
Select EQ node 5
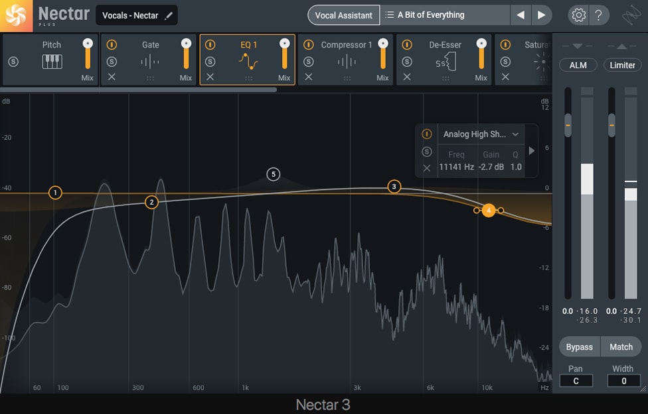coord(273,174)
